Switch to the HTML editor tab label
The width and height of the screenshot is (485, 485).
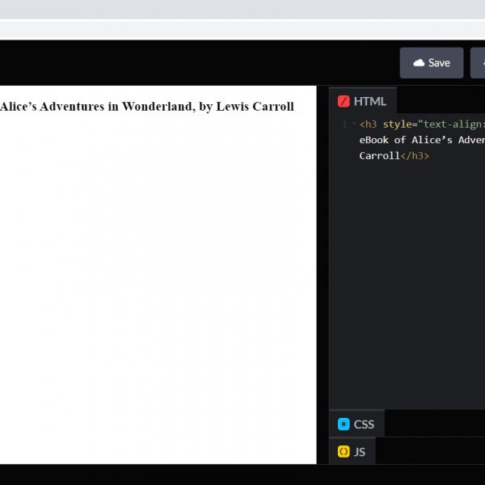point(369,101)
